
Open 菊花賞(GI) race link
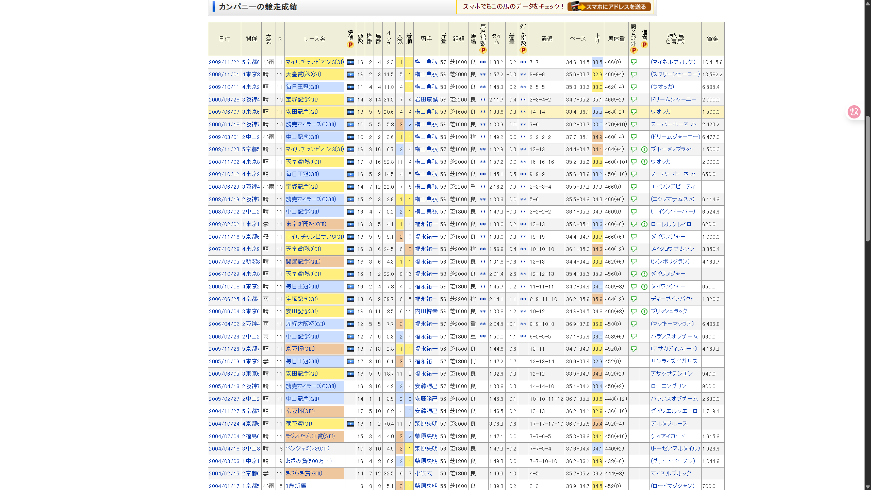[x=299, y=424]
